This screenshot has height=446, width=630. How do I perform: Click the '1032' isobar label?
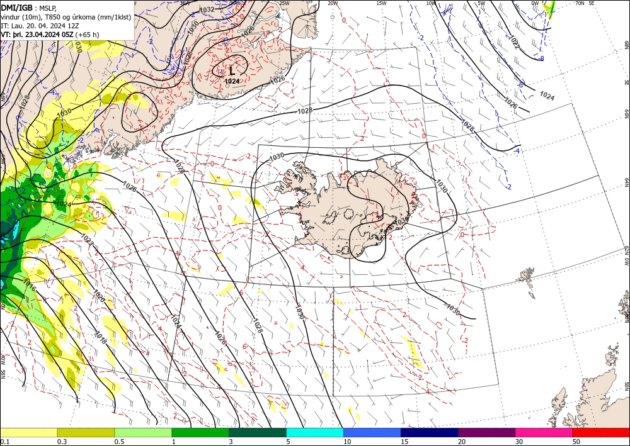(x=207, y=9)
